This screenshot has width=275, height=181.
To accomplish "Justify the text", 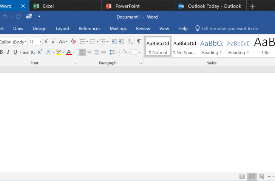I will (x=104, y=52).
